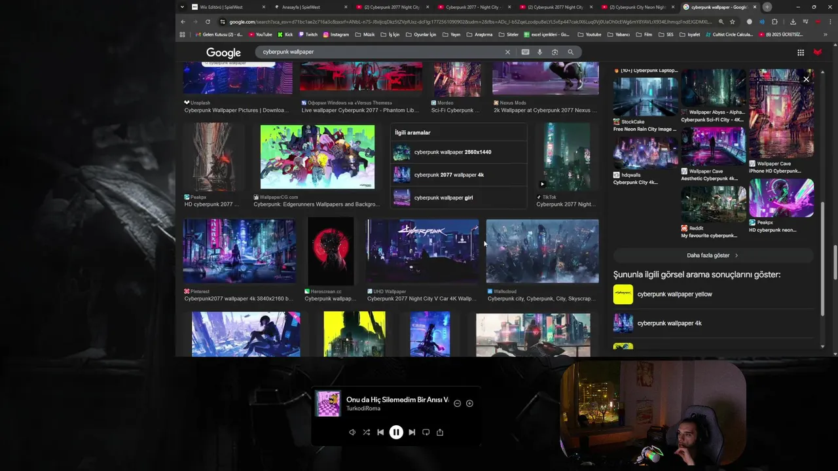Pause the playing song
The height and width of the screenshot is (471, 838).
pos(396,432)
